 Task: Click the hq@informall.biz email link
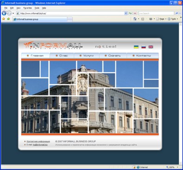(x=40, y=145)
